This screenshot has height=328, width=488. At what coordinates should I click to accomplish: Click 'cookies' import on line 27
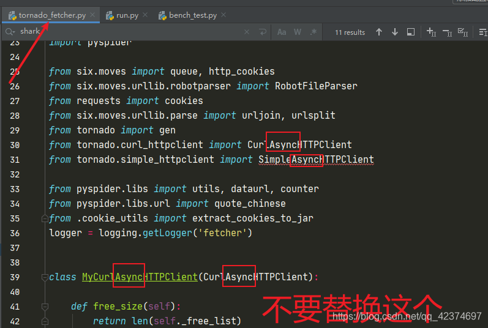click(184, 101)
